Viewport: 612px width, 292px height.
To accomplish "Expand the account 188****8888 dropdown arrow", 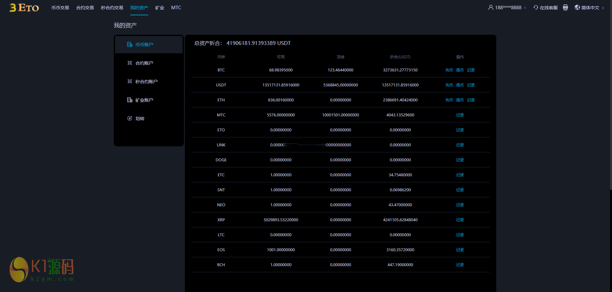I will (525, 8).
